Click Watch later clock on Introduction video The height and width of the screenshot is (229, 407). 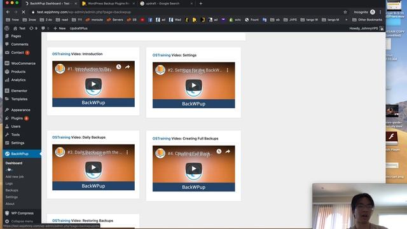119,67
